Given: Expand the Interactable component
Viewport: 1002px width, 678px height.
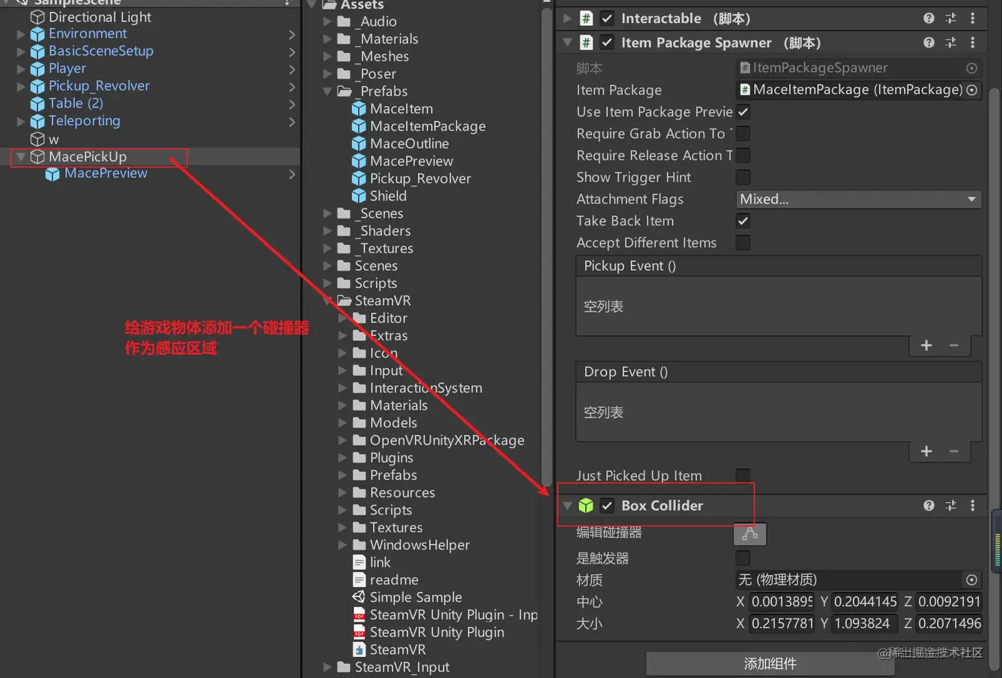Looking at the screenshot, I should (567, 19).
